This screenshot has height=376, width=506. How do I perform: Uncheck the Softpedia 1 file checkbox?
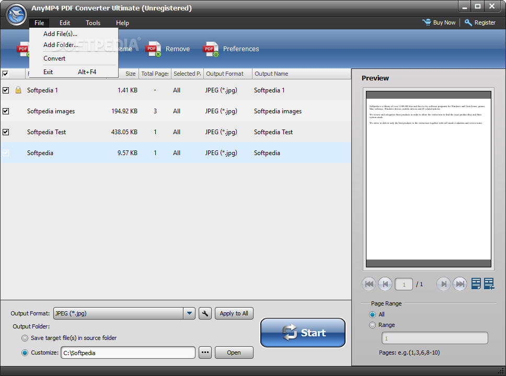(6, 90)
